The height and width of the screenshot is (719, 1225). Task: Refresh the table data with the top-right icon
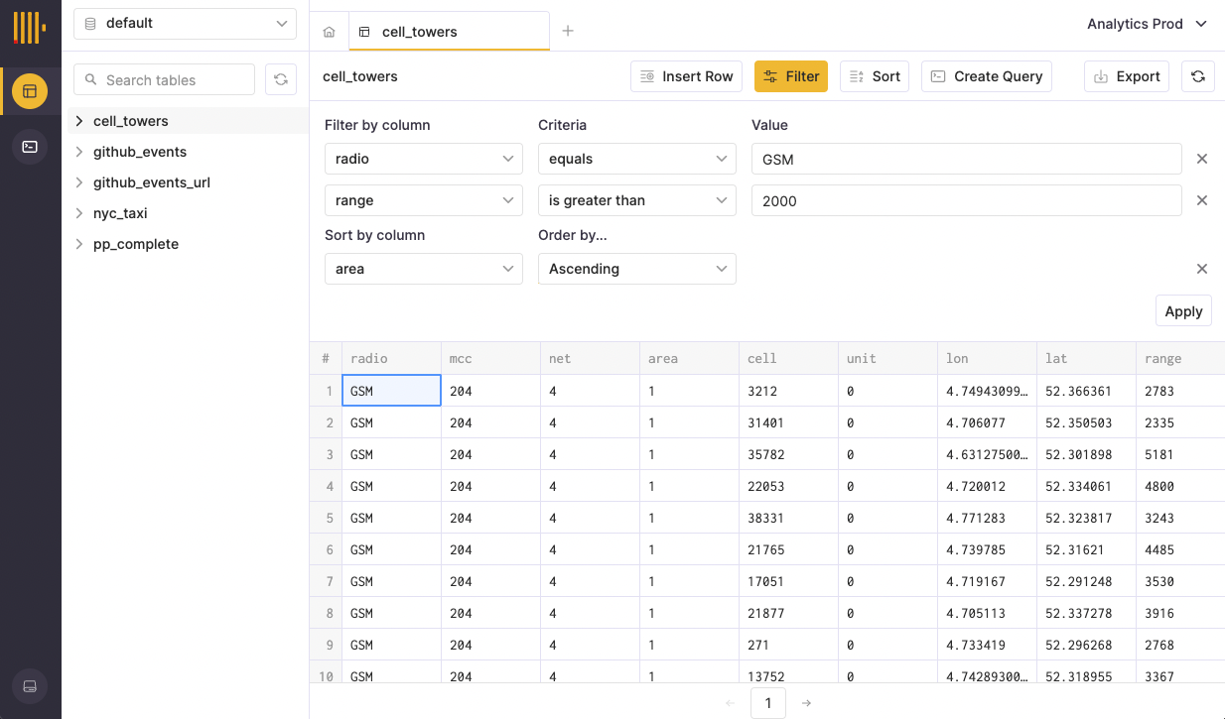[1198, 75]
